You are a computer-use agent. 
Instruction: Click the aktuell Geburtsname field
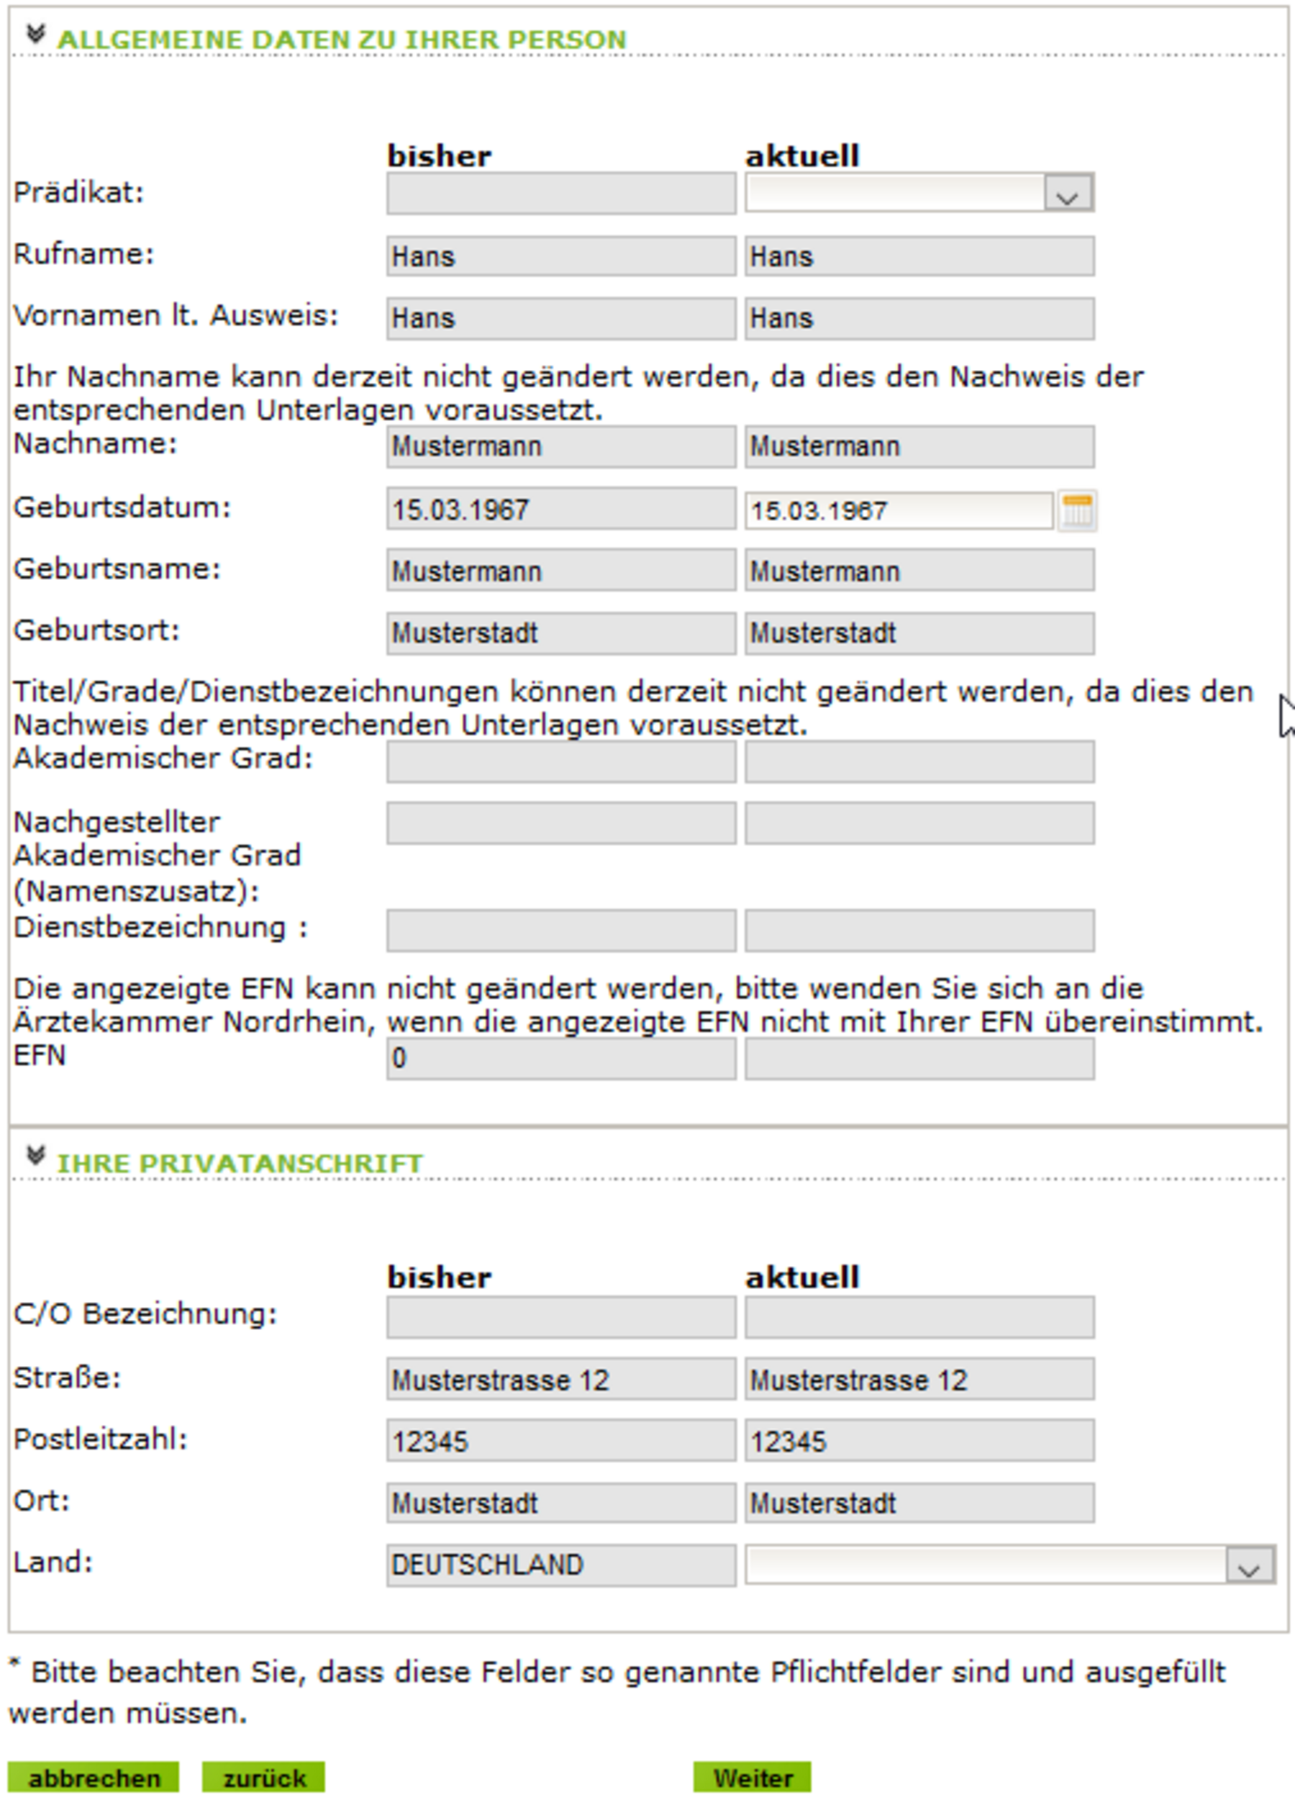(x=919, y=571)
